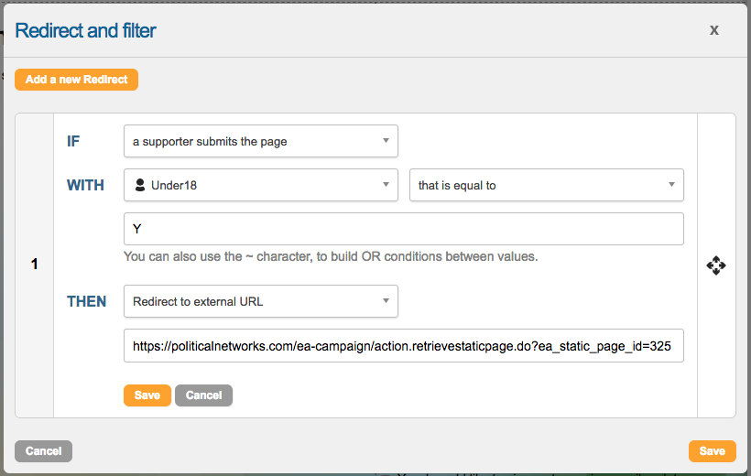
Task: Open the Redirect to external URL dropdown
Action: click(x=260, y=301)
